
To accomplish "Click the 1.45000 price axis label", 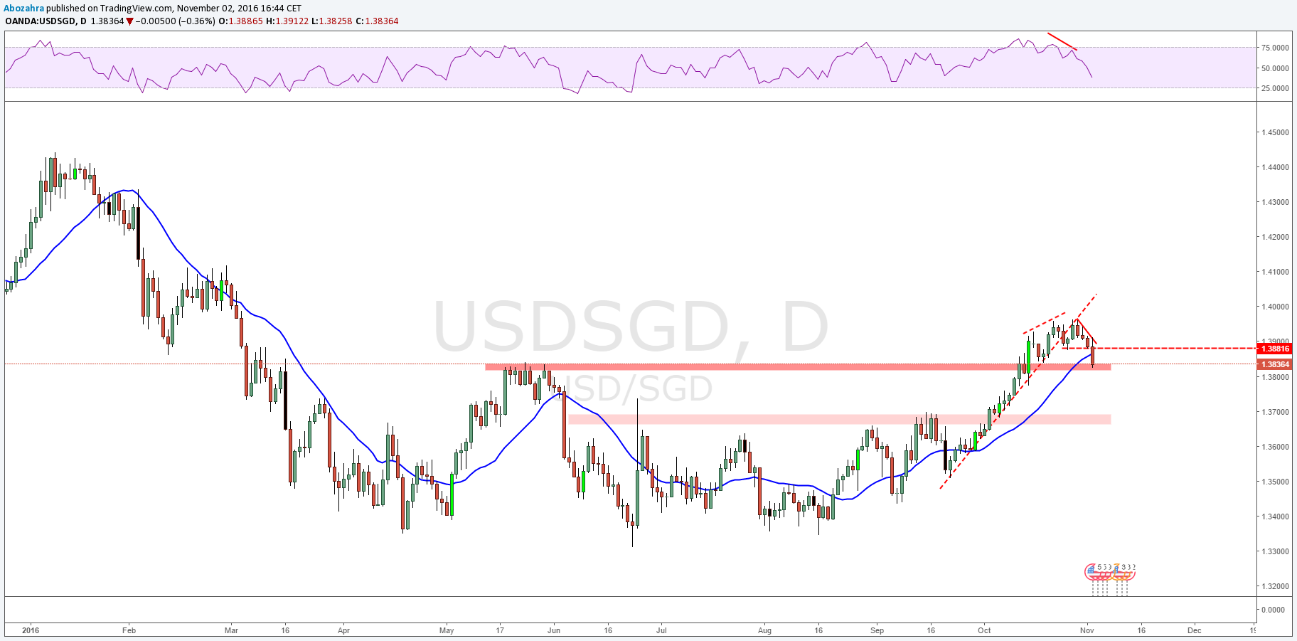I will (x=1275, y=132).
